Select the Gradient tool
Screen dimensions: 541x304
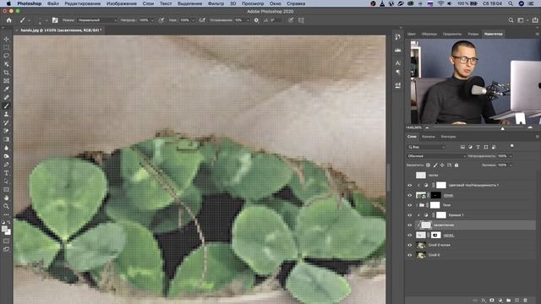[x=6, y=139]
